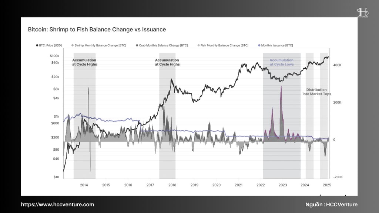
Task: Click the chart title text
Action: tap(97, 30)
